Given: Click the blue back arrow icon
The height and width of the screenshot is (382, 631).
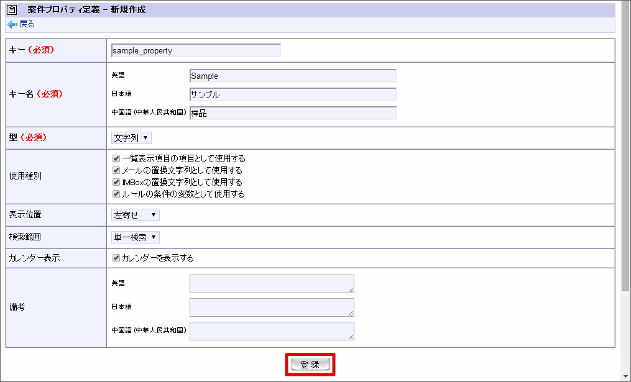Looking at the screenshot, I should [x=12, y=24].
